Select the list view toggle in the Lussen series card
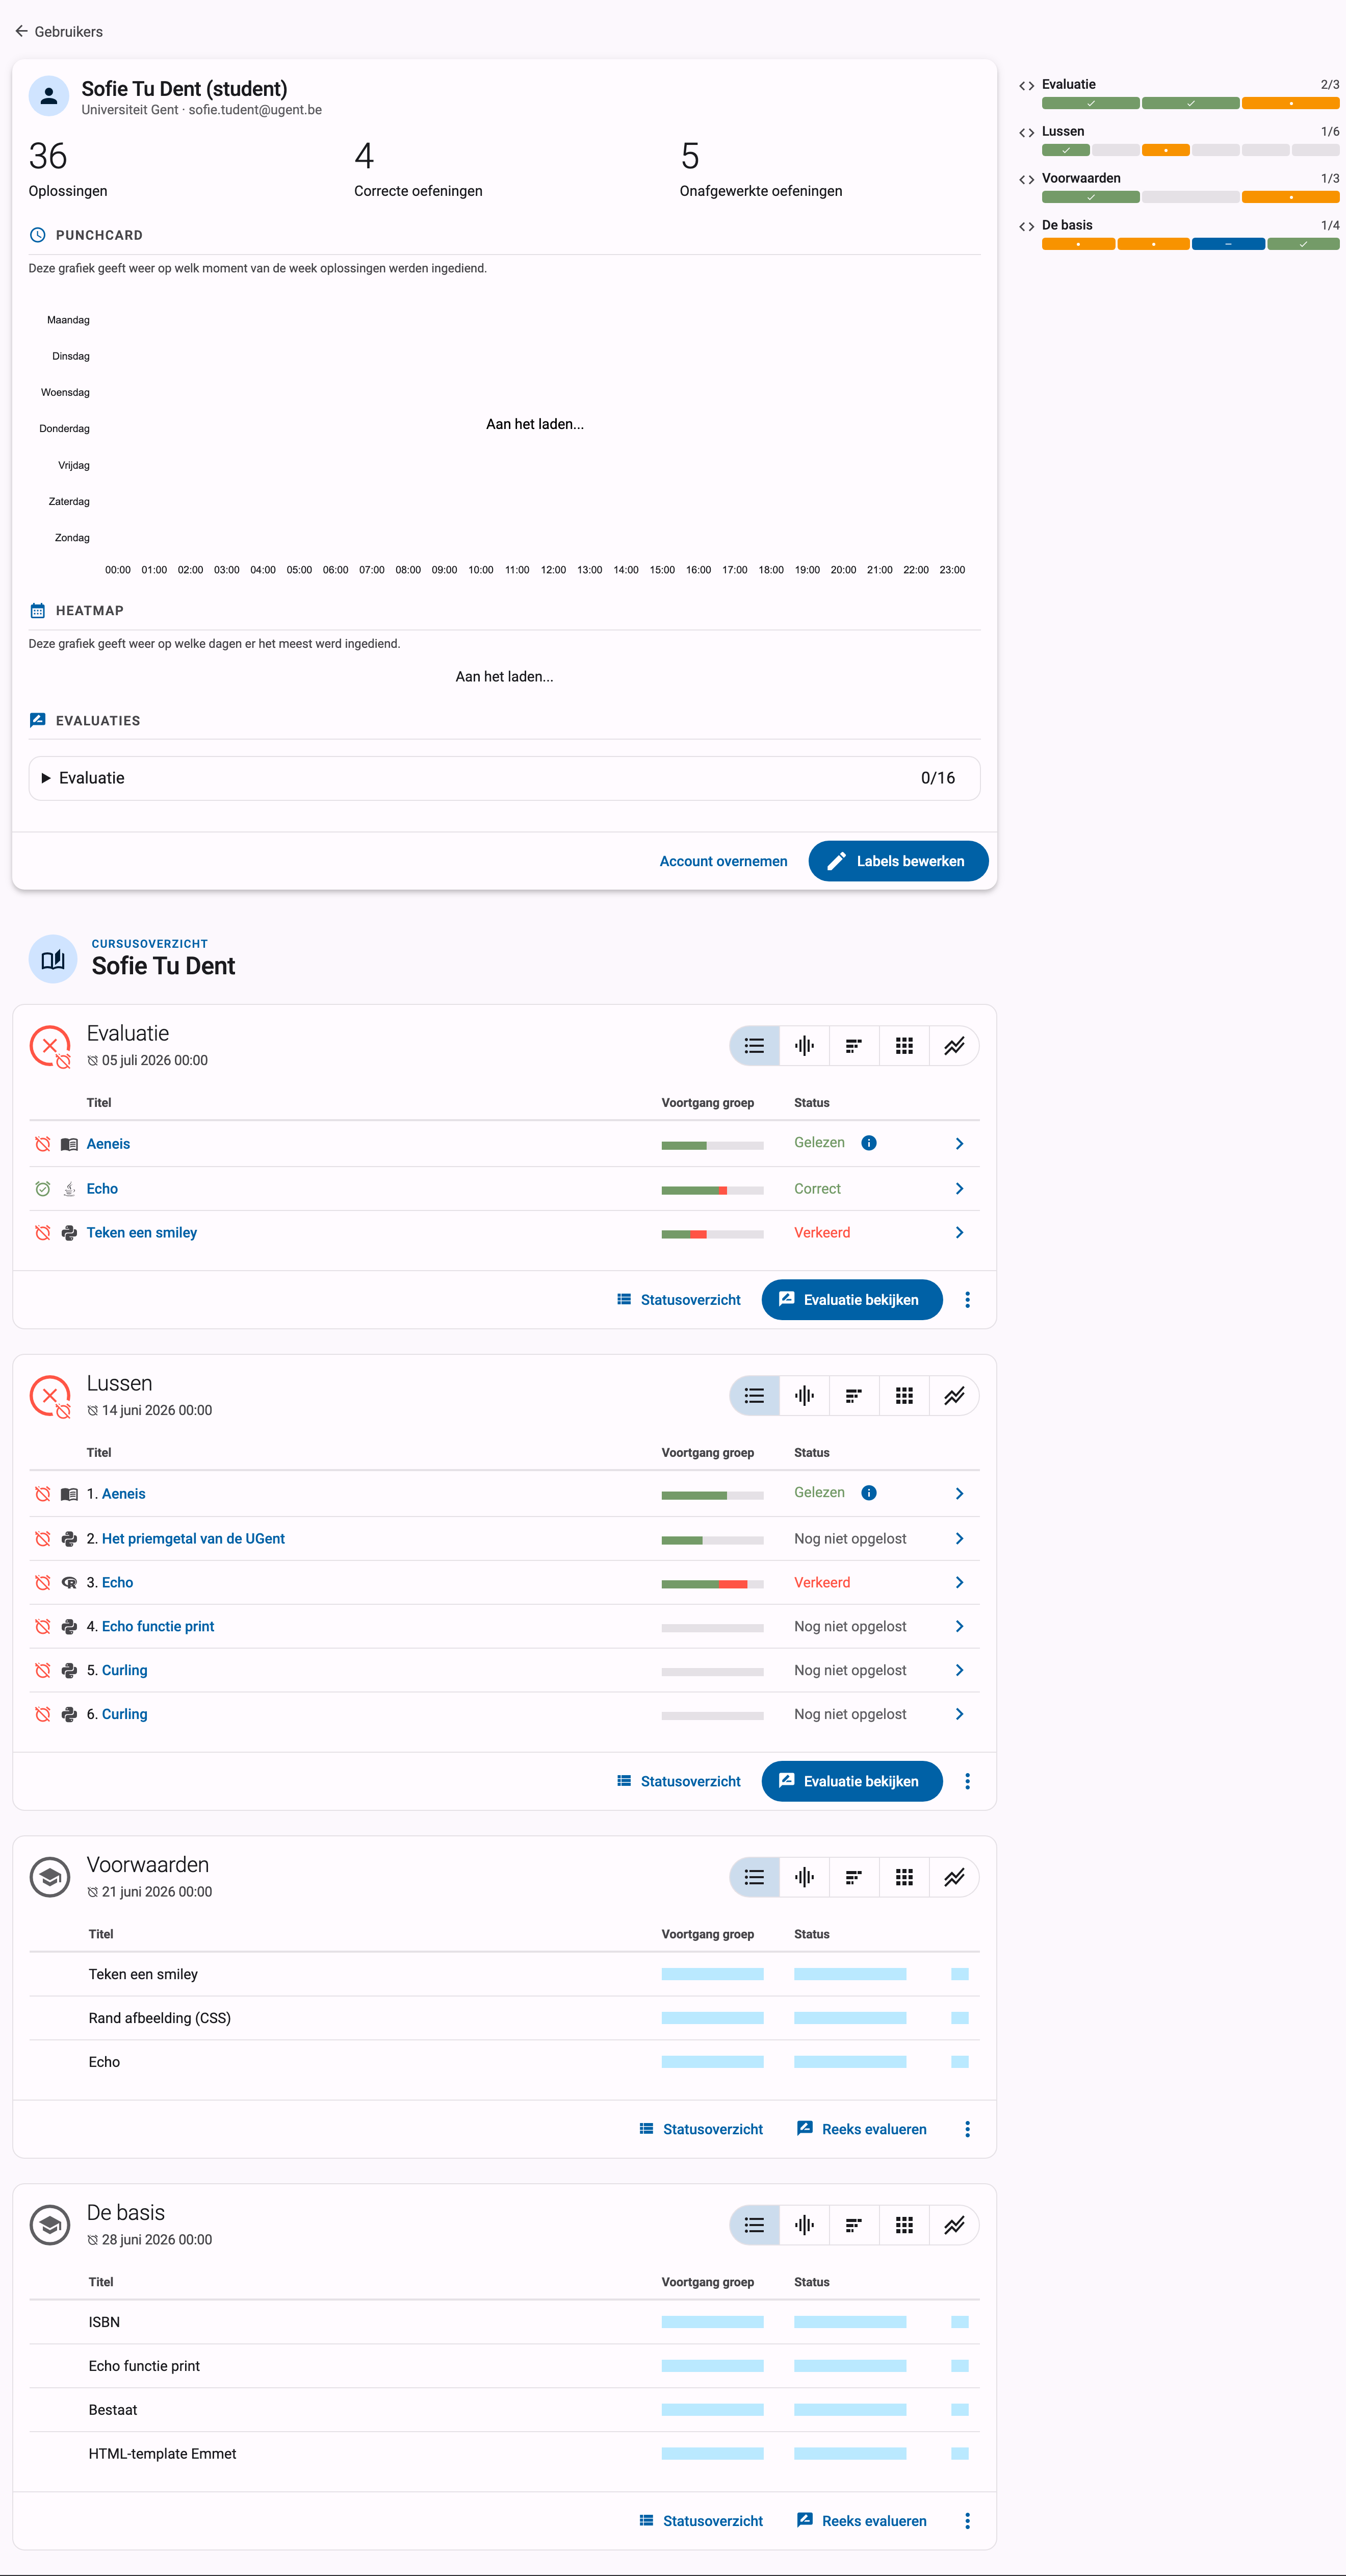 [755, 1396]
